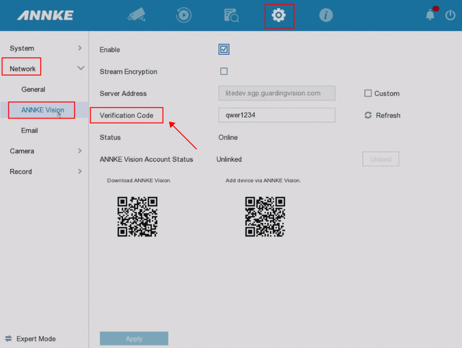Uncheck the Enable checkbox
Image resolution: width=462 pixels, height=348 pixels.
pos(224,49)
